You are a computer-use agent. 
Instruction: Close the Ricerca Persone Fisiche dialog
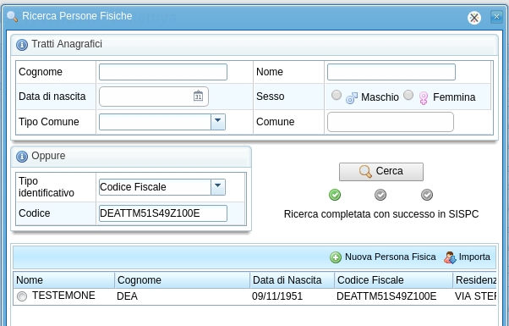click(496, 17)
